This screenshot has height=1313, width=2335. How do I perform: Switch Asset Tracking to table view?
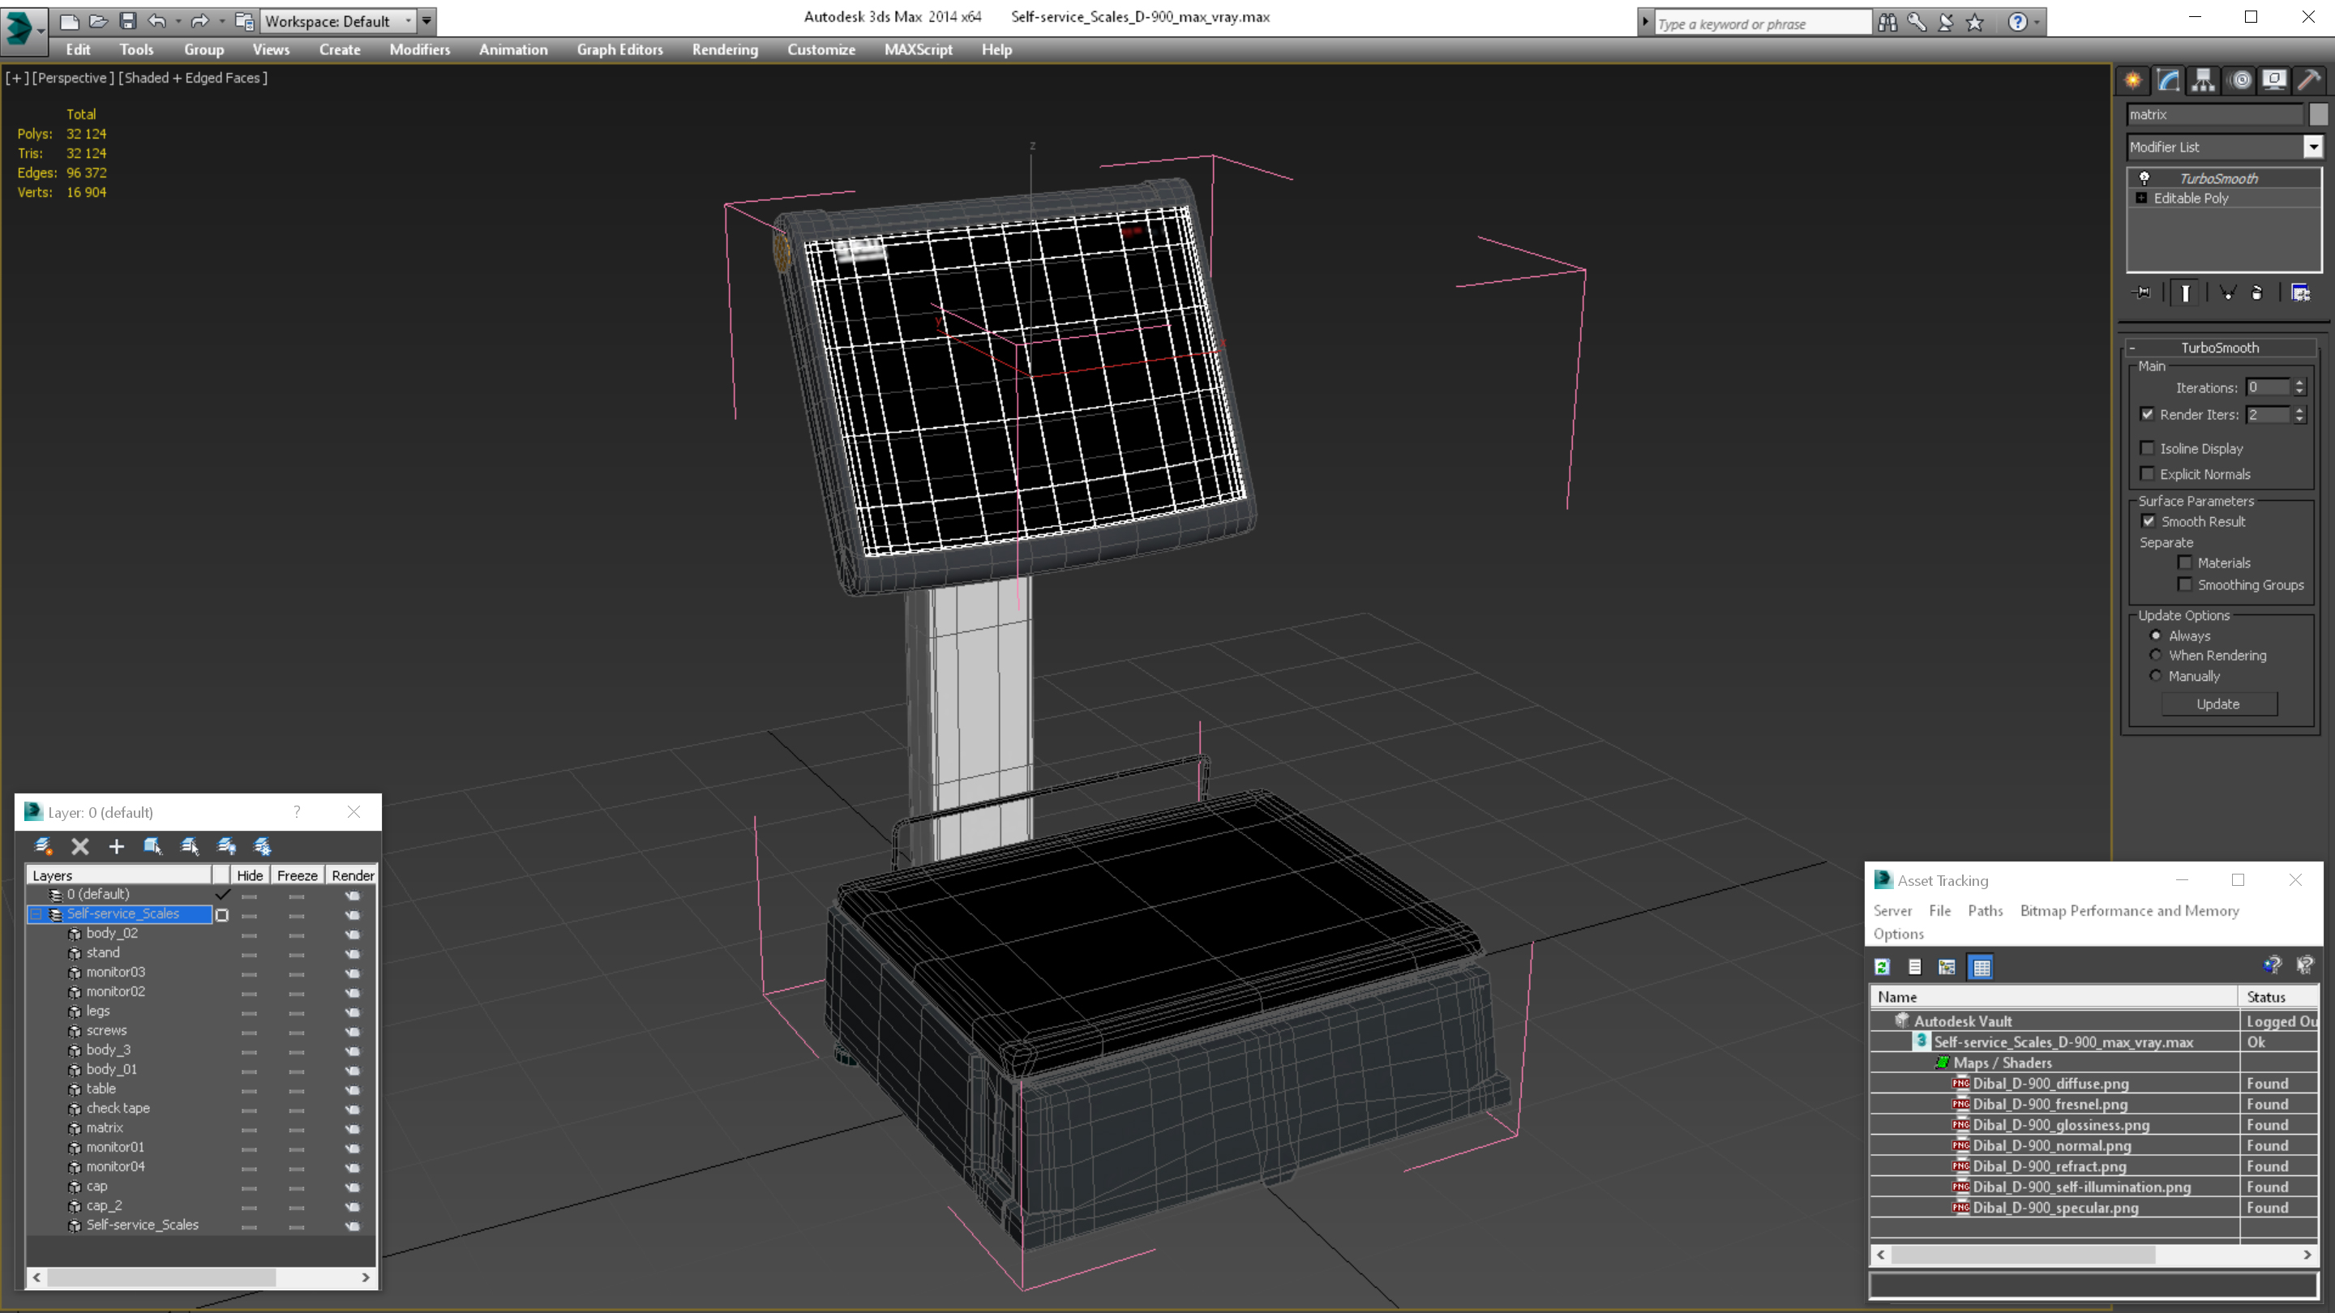coord(1982,967)
